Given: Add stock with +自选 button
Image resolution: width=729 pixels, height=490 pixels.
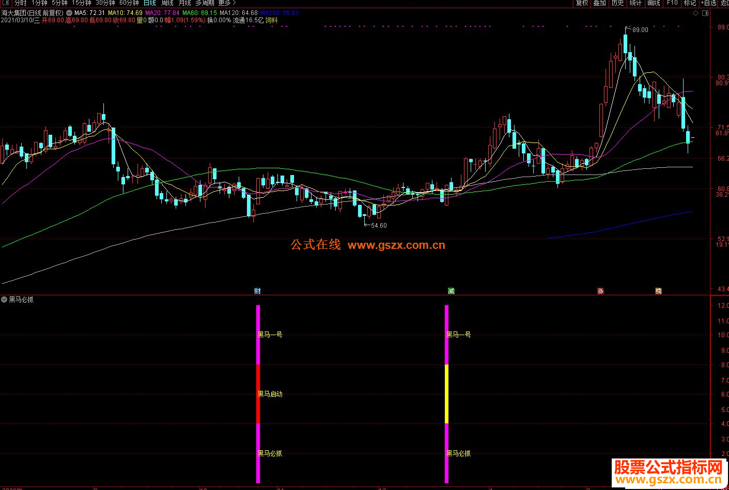Looking at the screenshot, I should [x=709, y=3].
